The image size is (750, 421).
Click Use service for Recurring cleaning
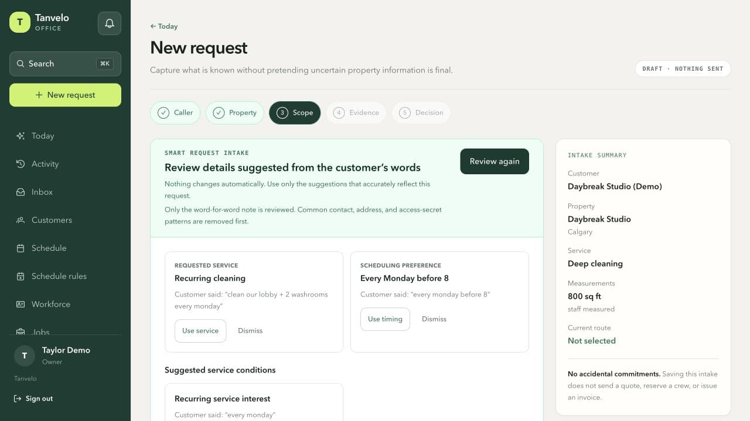click(x=200, y=331)
